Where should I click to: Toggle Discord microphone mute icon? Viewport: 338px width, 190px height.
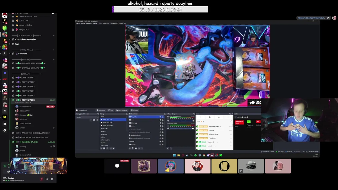pyautogui.click(x=41, y=179)
